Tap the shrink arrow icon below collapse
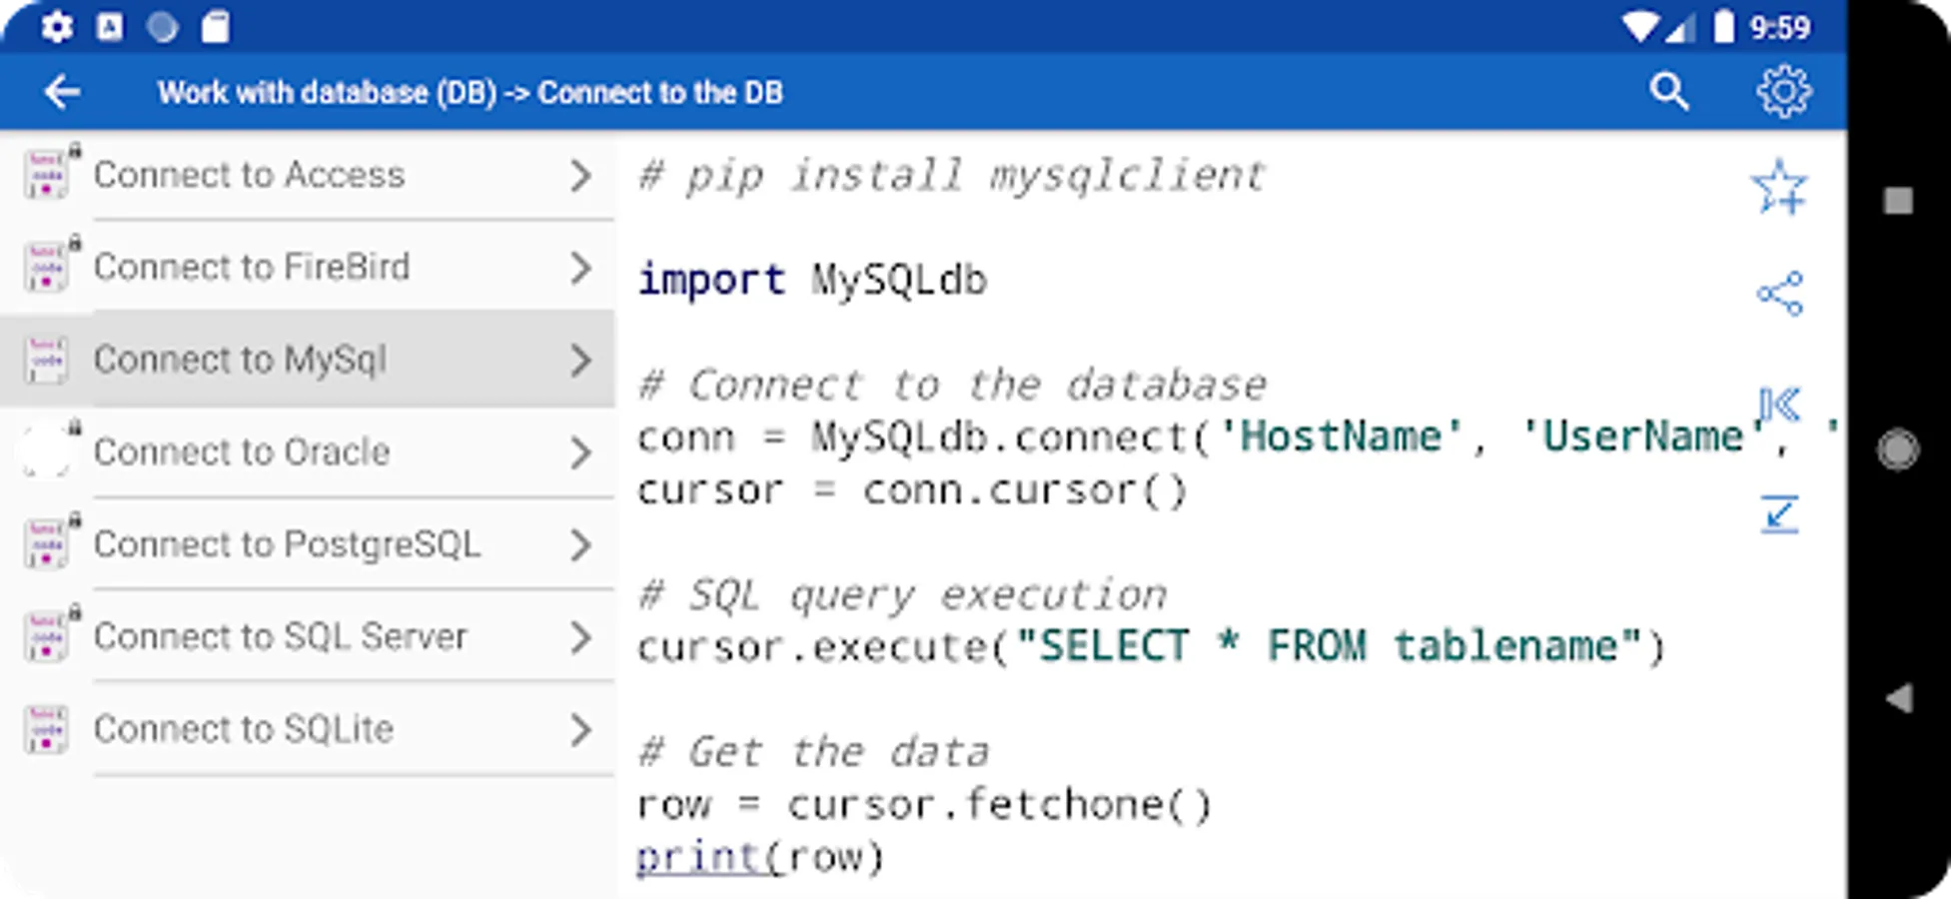Screen dimensions: 1951x899 point(1779,514)
